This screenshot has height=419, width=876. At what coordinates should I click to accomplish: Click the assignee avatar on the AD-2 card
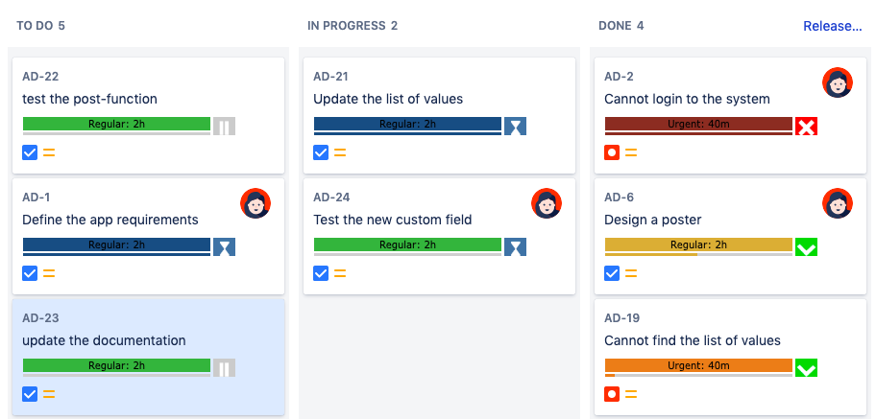coord(838,82)
